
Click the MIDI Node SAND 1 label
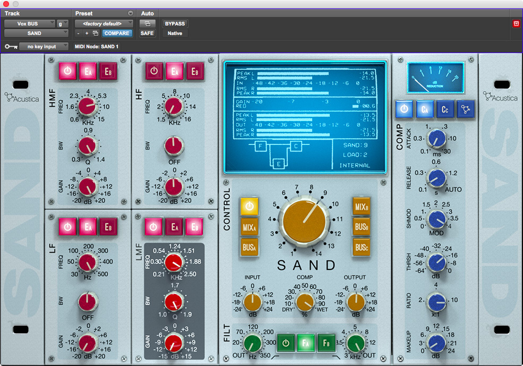pos(97,47)
